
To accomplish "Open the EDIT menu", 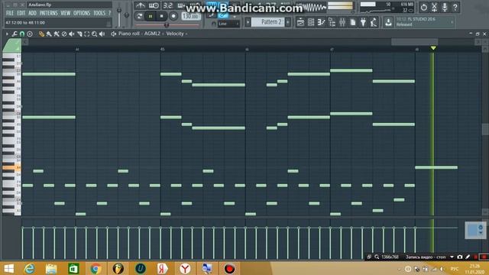I will 21,13.
